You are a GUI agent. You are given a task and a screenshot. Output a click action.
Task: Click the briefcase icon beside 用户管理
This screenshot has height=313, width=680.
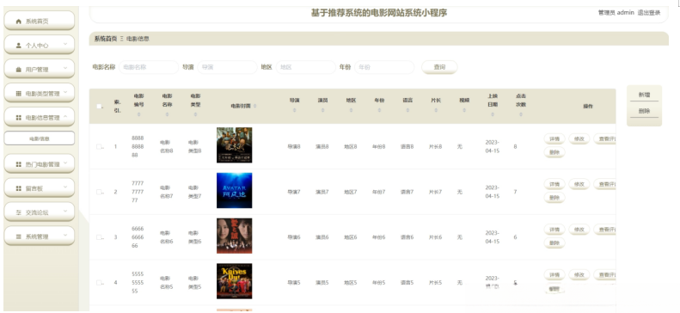[18, 70]
